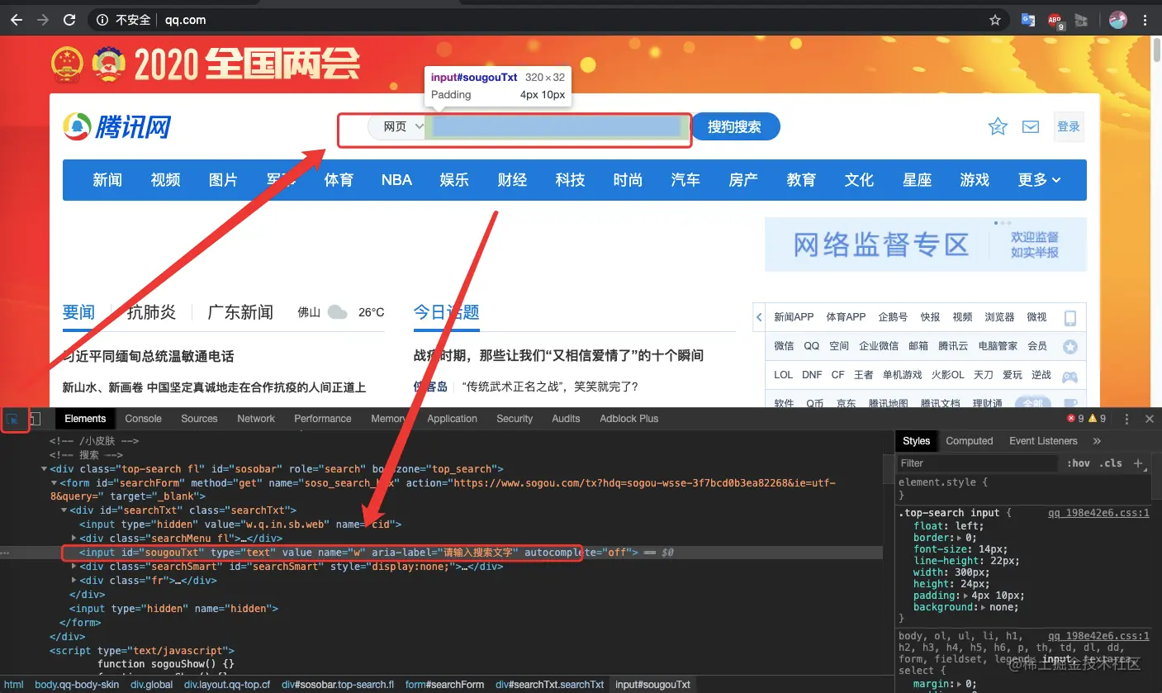
Task: Click the site info 不安全 indicator
Action: coord(126,20)
